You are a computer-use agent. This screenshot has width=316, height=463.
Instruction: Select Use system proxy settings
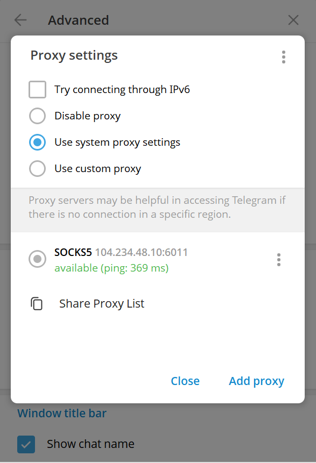(38, 142)
